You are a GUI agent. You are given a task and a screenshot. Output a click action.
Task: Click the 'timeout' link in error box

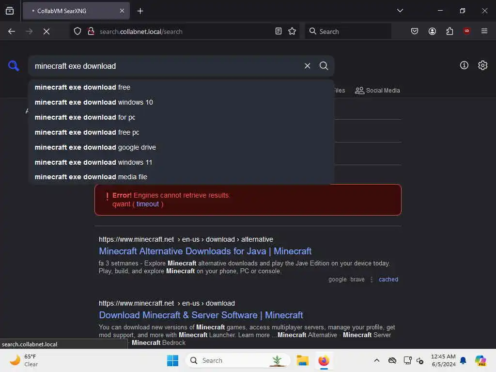(147, 204)
